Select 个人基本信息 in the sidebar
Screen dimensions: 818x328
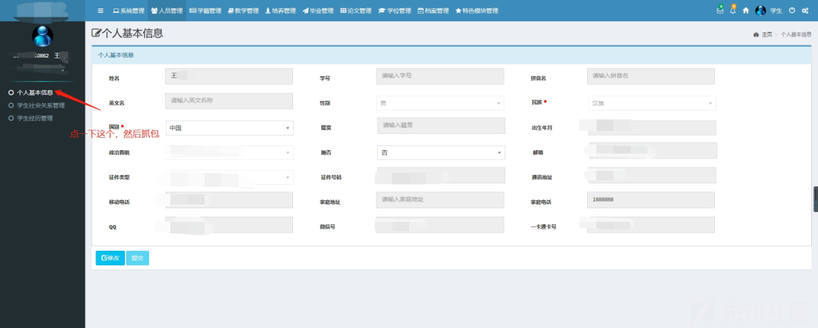[x=35, y=93]
